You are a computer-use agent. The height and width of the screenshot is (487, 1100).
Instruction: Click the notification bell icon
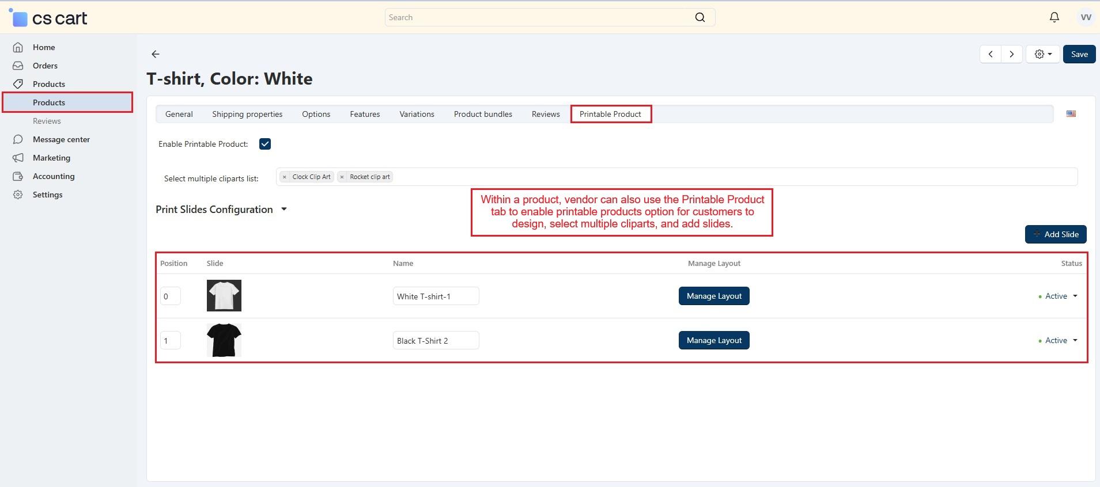(1054, 17)
